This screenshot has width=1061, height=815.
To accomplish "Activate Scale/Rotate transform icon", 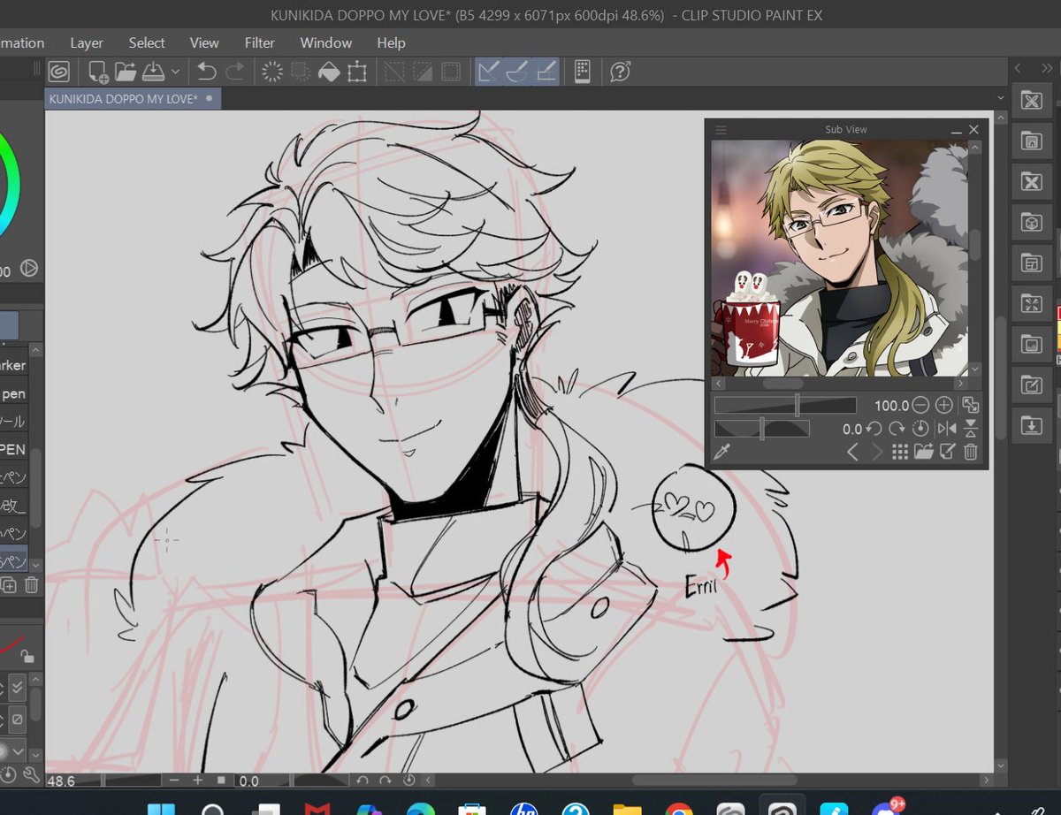I will point(357,72).
